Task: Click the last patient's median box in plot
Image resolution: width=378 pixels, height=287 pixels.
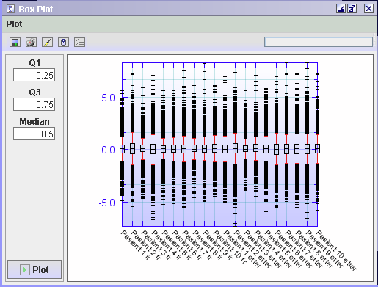Action: [x=317, y=148]
